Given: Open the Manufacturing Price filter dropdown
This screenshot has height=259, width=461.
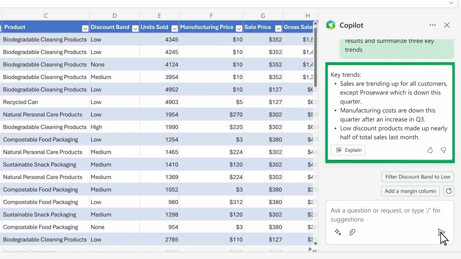Looking at the screenshot, I should pyautogui.click(x=239, y=28).
